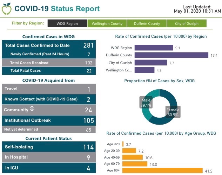Image resolution: width=222 pixels, height=175 pixels.
Task: Filter the report by City of Guelph
Action: (x=186, y=23)
